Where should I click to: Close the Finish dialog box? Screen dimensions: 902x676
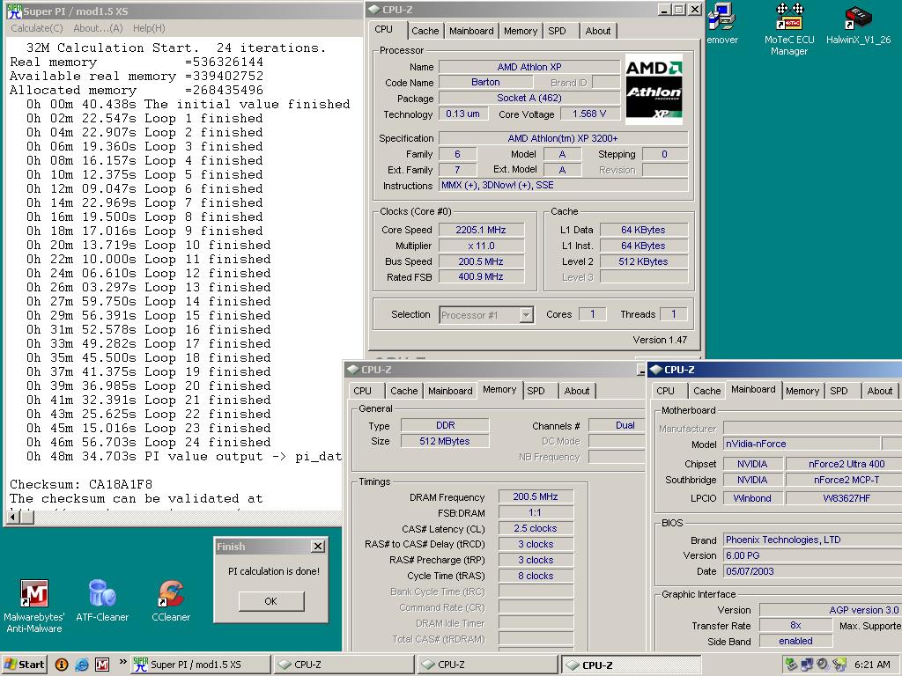pyautogui.click(x=317, y=547)
